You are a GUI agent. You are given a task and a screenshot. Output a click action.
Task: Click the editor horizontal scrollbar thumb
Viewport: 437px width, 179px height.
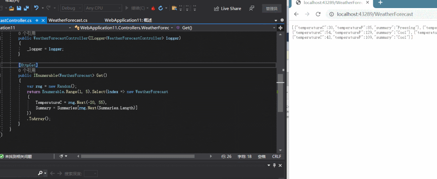point(138,156)
